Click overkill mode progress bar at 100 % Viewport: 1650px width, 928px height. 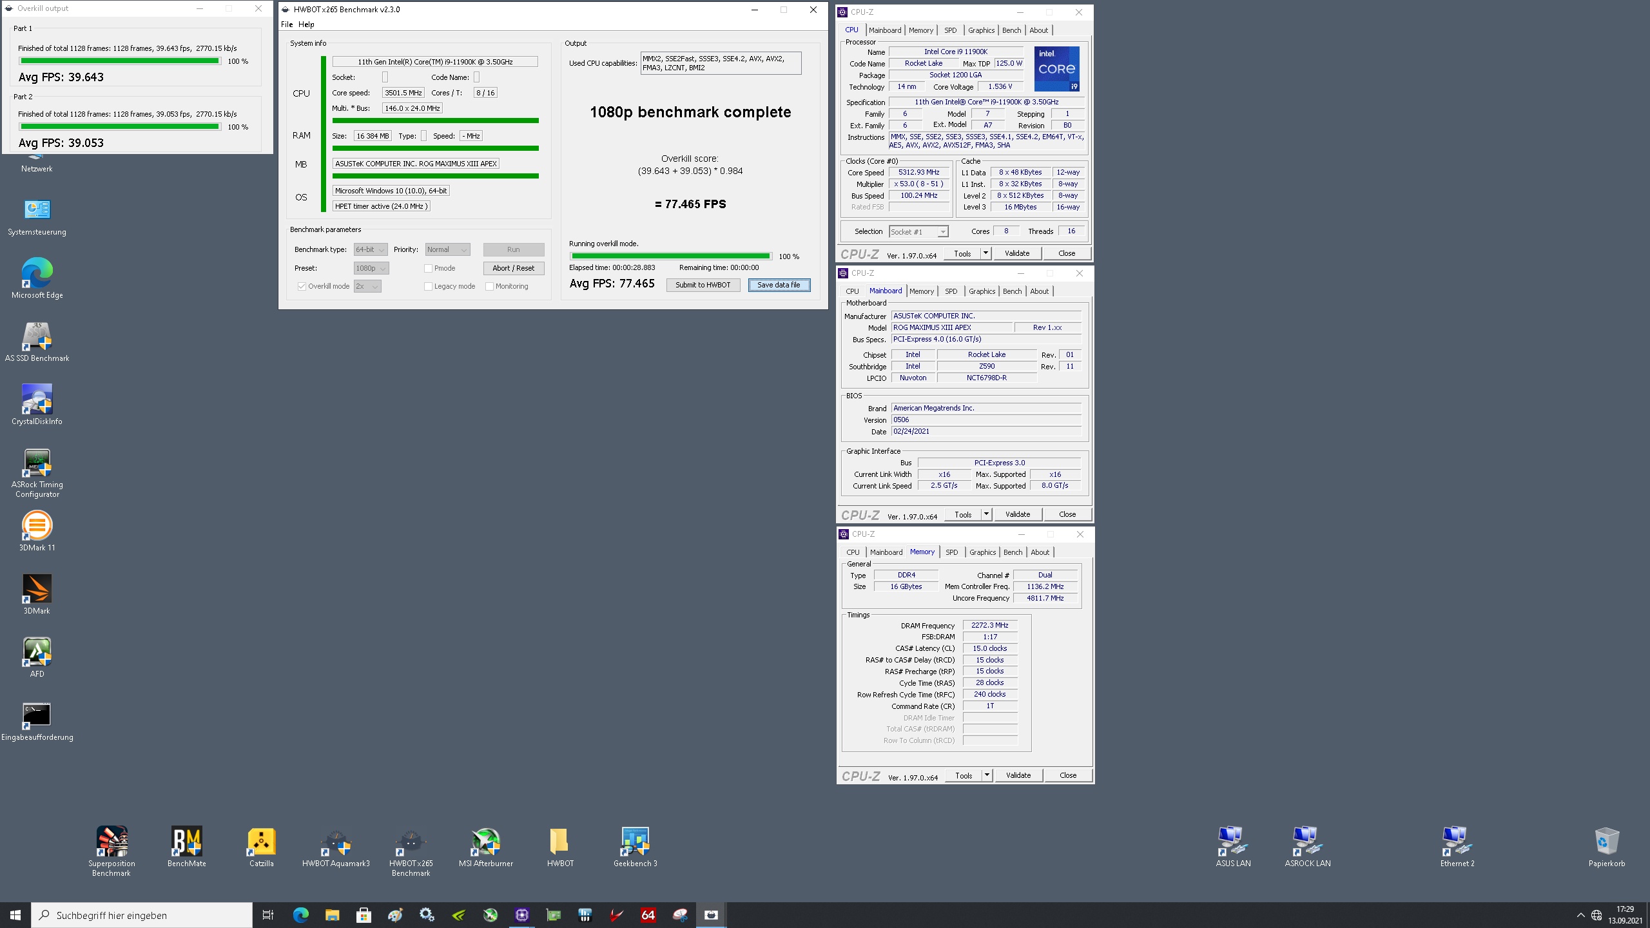click(x=670, y=256)
